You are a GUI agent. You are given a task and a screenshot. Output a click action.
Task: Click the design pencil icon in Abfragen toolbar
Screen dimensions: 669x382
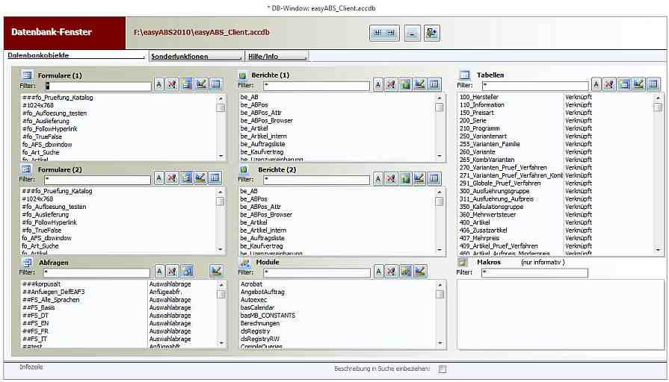point(216,271)
